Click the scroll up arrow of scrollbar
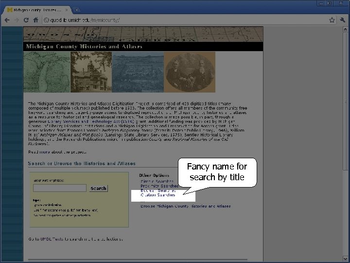This screenshot has width=350, height=263. [x=345, y=30]
